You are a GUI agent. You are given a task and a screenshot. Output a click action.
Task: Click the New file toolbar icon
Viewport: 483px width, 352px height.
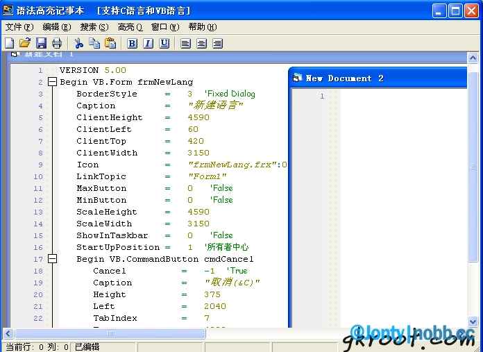(10, 43)
